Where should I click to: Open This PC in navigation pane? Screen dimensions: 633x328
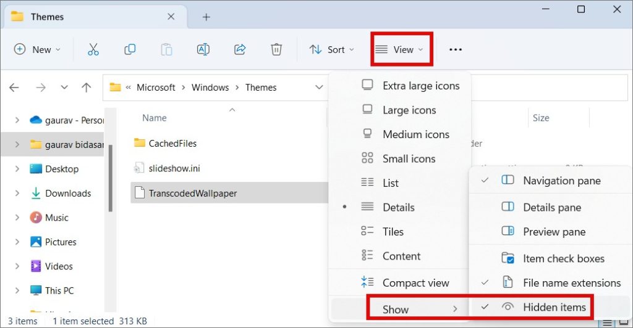[52, 290]
